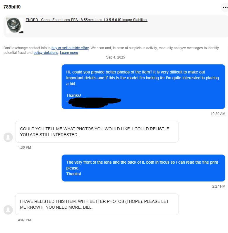Follow the 'buy or sell outside eBay' link
The width and height of the screenshot is (228, 233).
coord(70,48)
